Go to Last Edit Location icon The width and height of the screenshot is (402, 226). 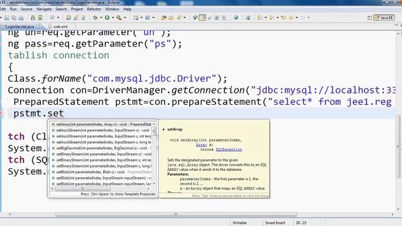(x=283, y=18)
